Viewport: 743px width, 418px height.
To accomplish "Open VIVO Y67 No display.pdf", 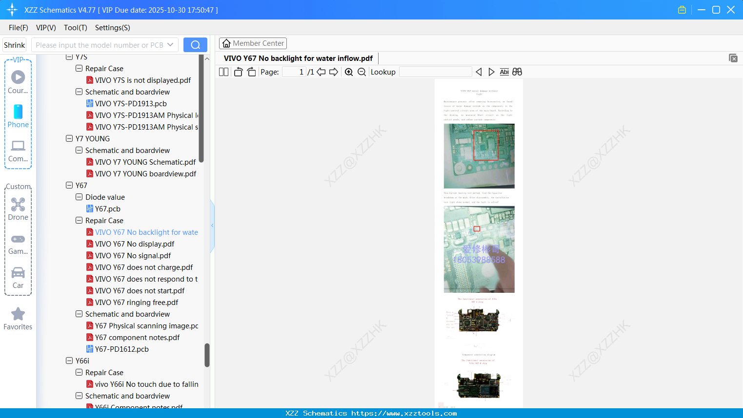I will pos(135,244).
